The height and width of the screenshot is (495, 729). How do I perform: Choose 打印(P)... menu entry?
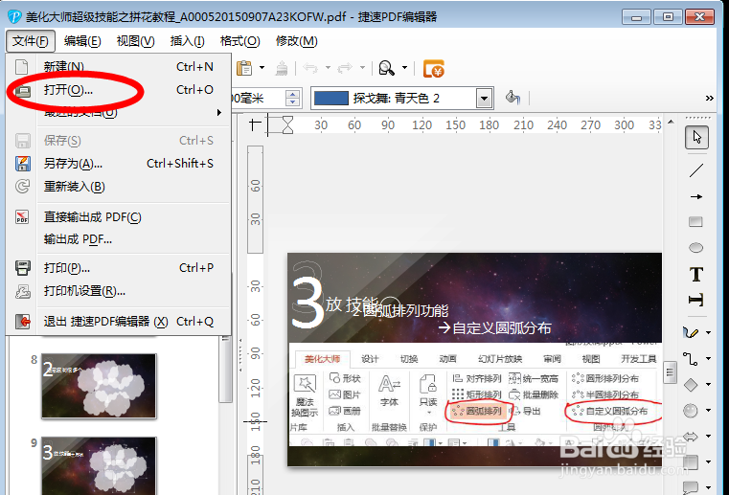tap(120, 268)
